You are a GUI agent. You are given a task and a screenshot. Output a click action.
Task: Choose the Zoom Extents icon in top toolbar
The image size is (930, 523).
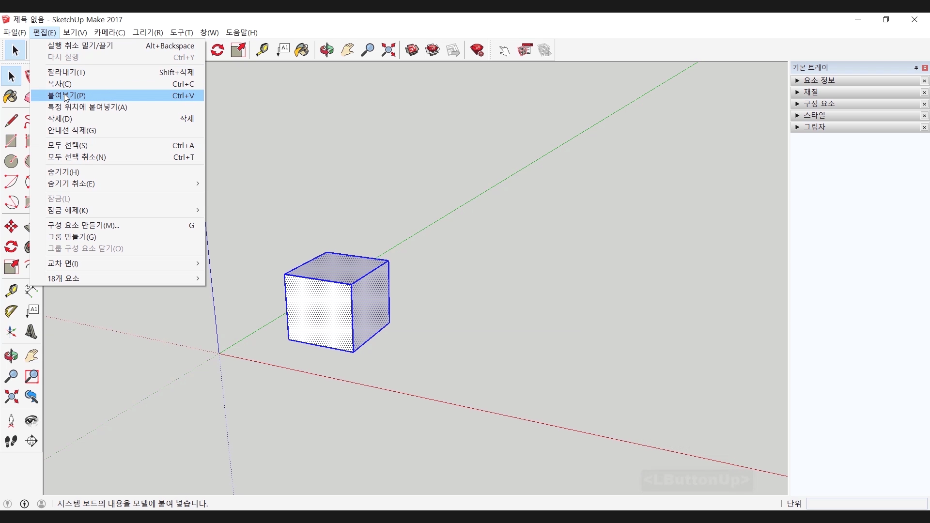click(388, 50)
